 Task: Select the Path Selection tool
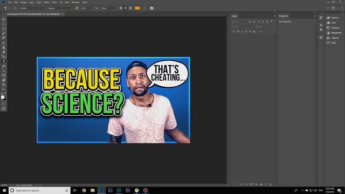click(4, 71)
